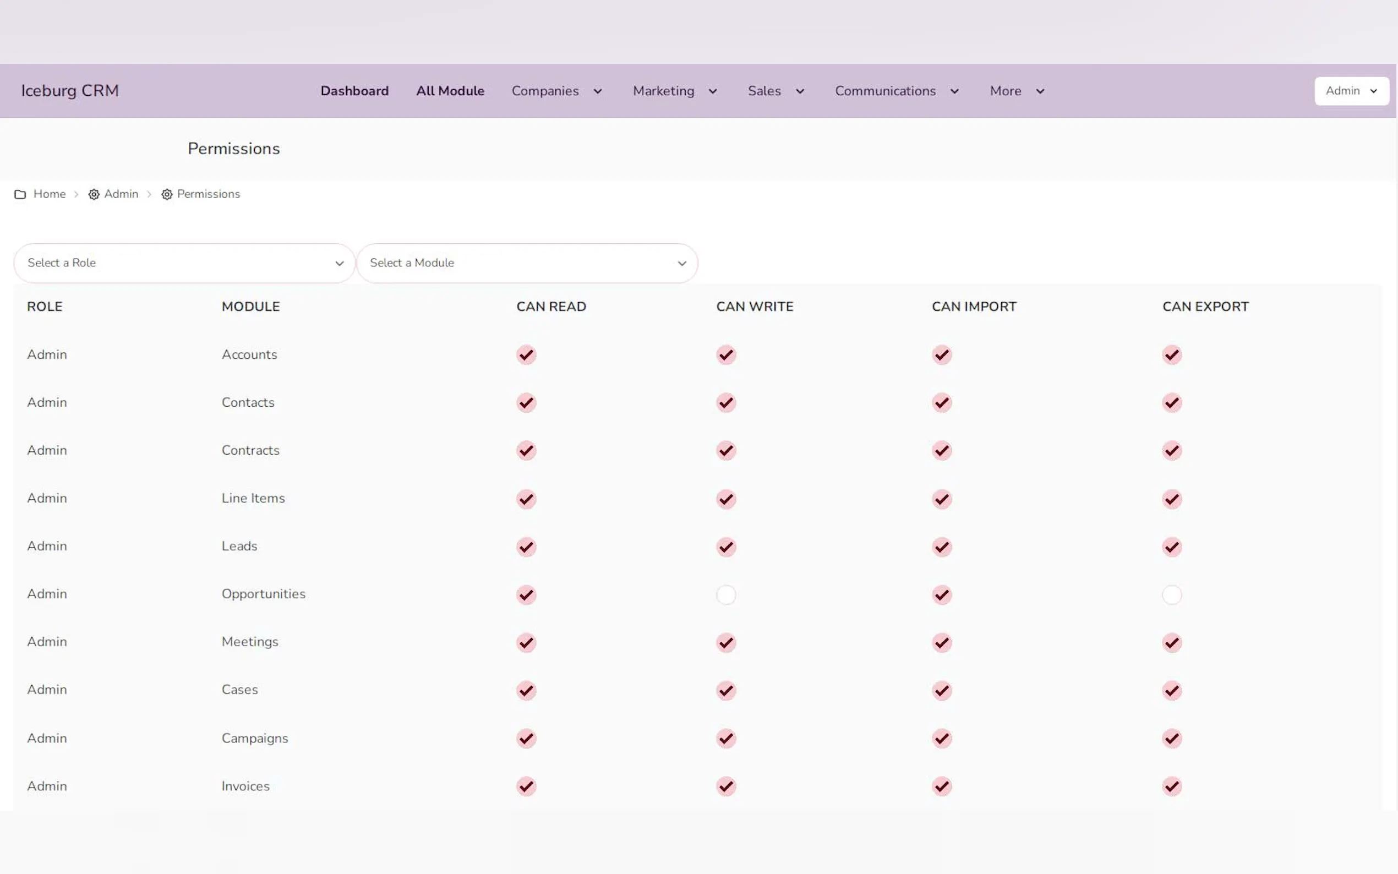Open the Select a Module dropdown

click(x=527, y=263)
